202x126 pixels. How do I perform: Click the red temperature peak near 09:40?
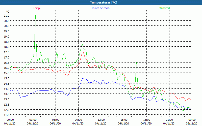click(x=83, y=53)
